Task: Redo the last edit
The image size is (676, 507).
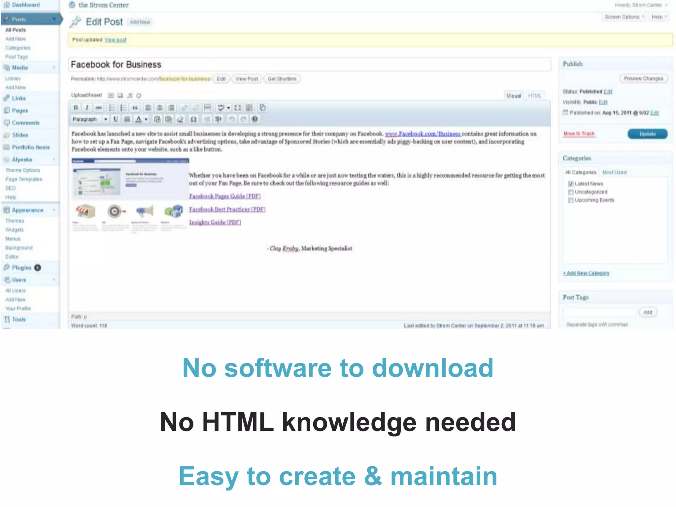Action: 243,119
